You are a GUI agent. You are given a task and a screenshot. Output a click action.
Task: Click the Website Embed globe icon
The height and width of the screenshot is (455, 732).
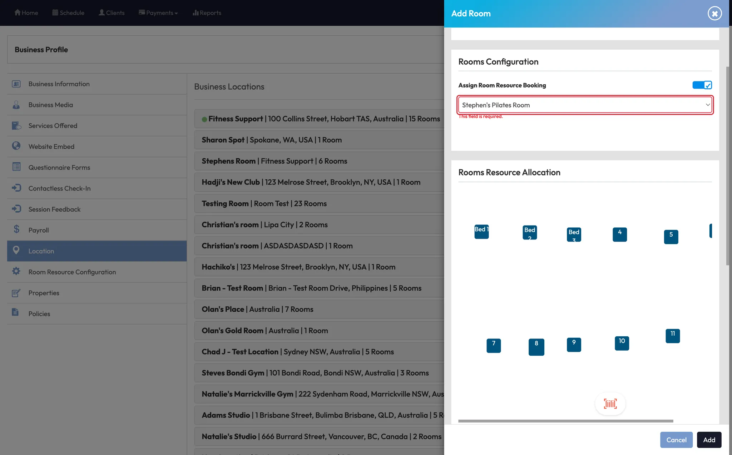pyautogui.click(x=16, y=146)
